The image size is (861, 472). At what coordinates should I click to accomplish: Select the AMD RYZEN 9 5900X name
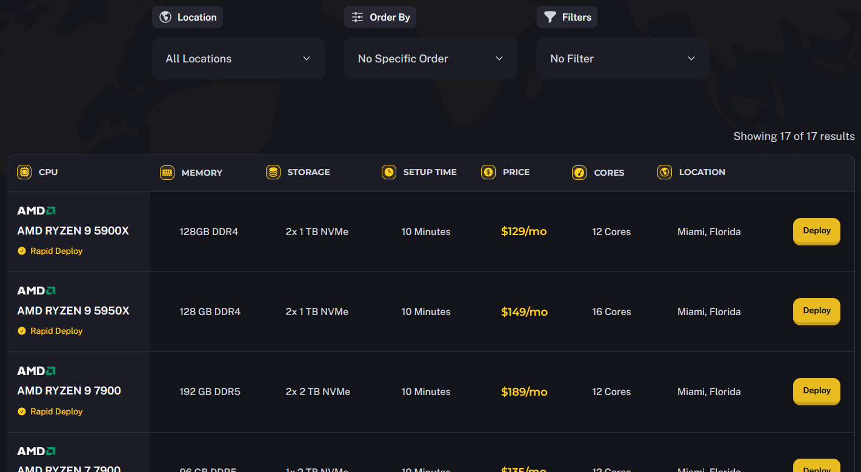(73, 231)
